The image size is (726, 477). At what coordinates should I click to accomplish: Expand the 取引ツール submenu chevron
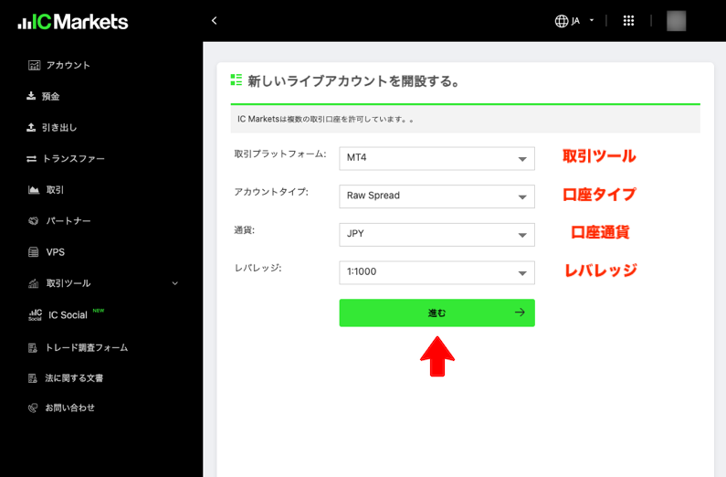tap(175, 283)
